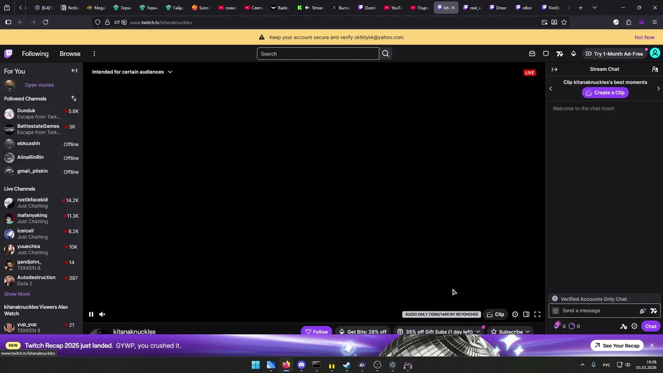The width and height of the screenshot is (663, 373).
Task: Open the user profile avatar menu
Action: point(655,53)
